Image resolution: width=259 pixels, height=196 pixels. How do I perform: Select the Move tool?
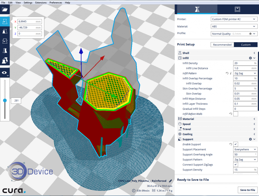pos(5,21)
